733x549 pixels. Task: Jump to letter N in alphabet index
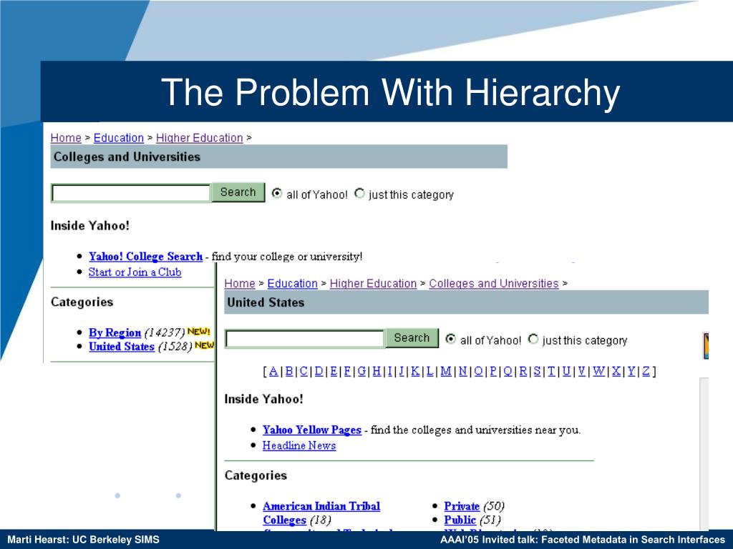pos(463,372)
